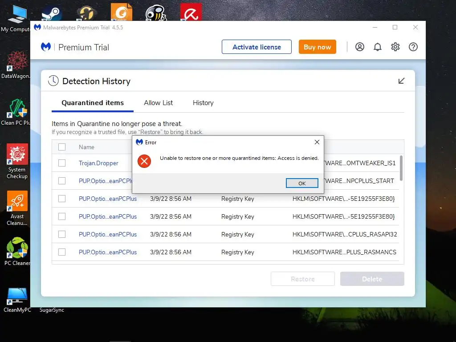This screenshot has height=342, width=456.
Task: Open the Avira red desktop icon
Action: 191,12
